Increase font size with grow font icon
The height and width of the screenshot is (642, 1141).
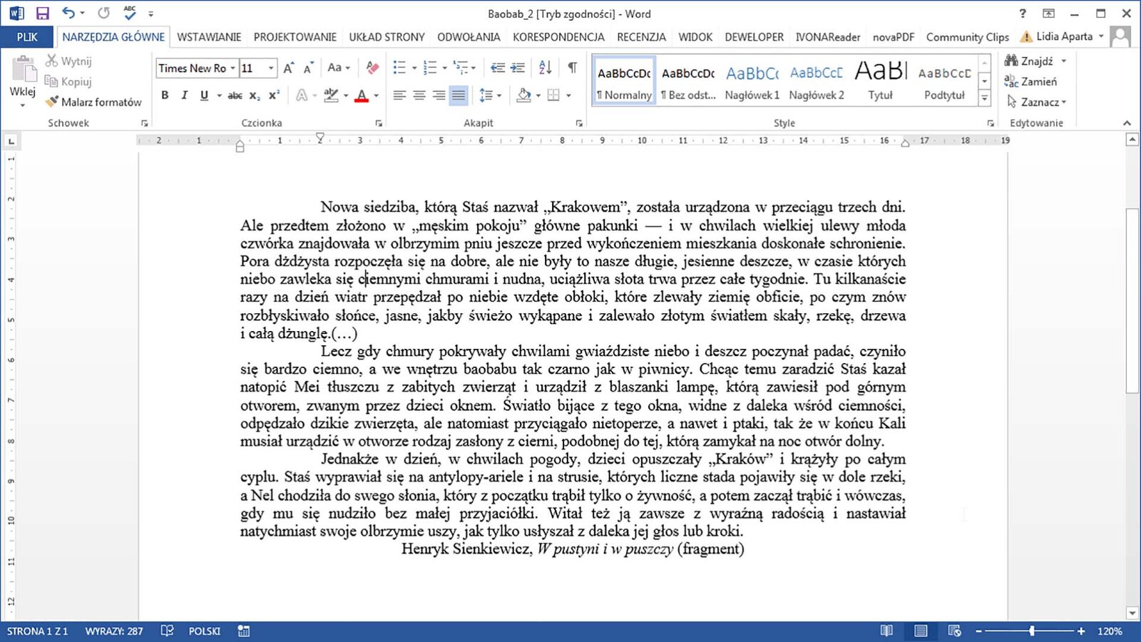(288, 68)
